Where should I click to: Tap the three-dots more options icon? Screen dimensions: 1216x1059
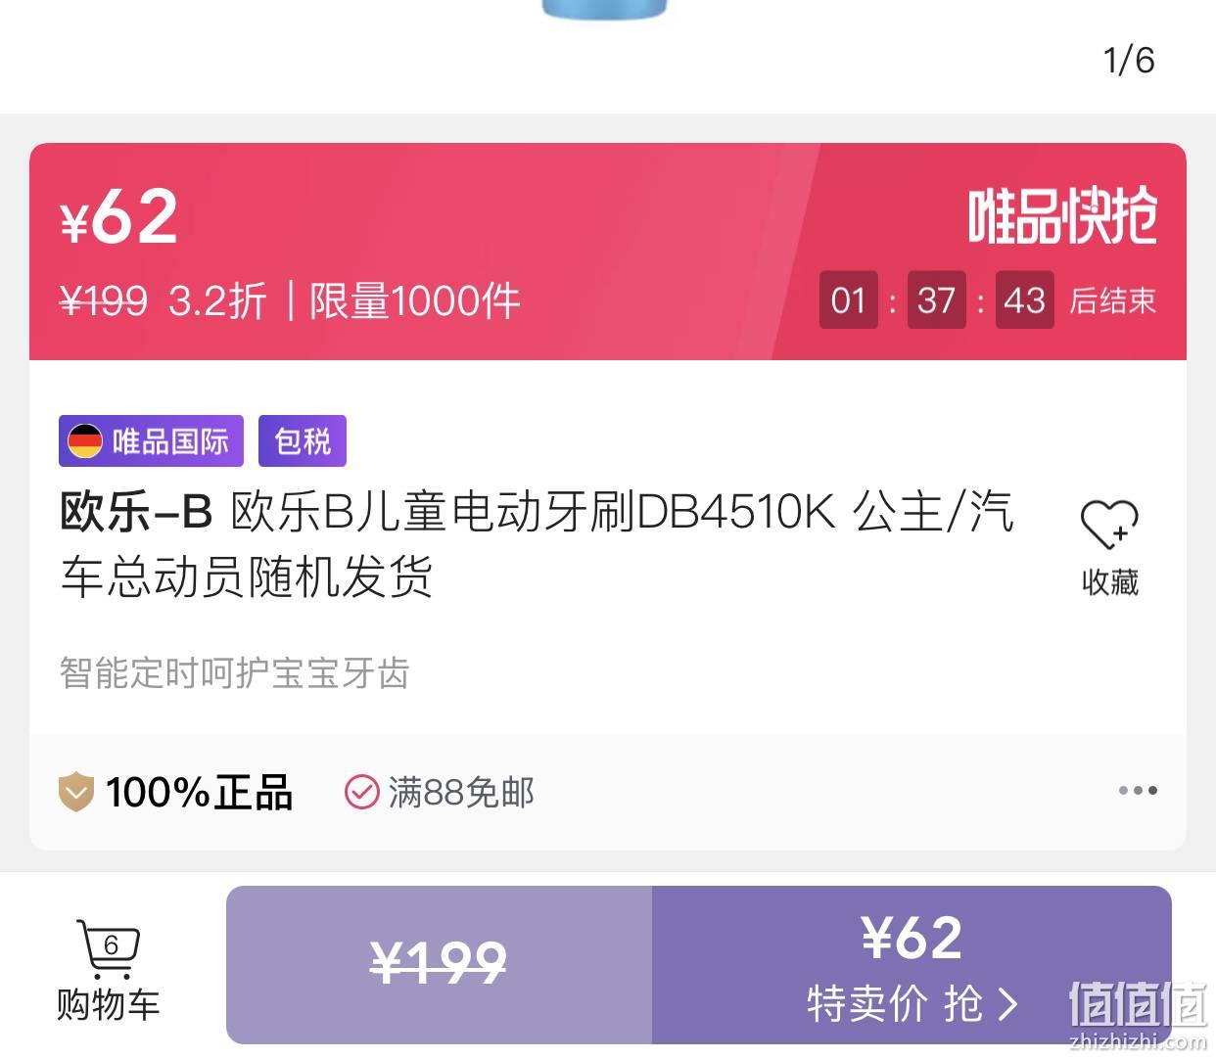(1138, 790)
